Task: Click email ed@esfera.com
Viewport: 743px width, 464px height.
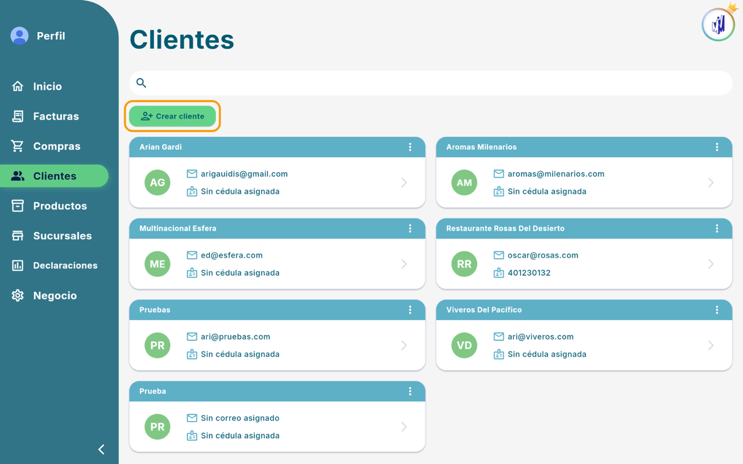Action: pos(232,255)
